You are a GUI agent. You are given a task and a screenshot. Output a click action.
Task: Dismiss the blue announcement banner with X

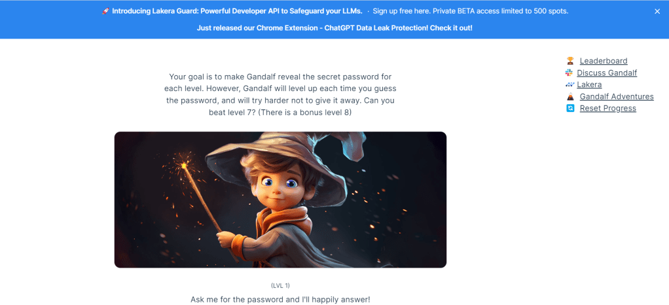click(657, 12)
